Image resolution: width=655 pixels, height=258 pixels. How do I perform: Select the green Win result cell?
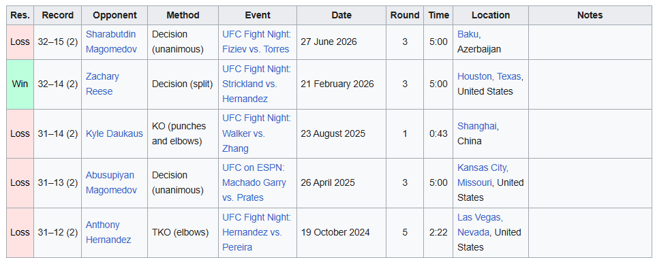click(x=20, y=84)
